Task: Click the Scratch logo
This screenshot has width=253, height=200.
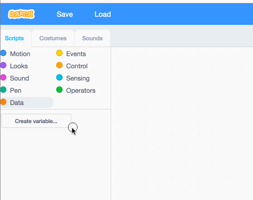Action: pyautogui.click(x=21, y=14)
